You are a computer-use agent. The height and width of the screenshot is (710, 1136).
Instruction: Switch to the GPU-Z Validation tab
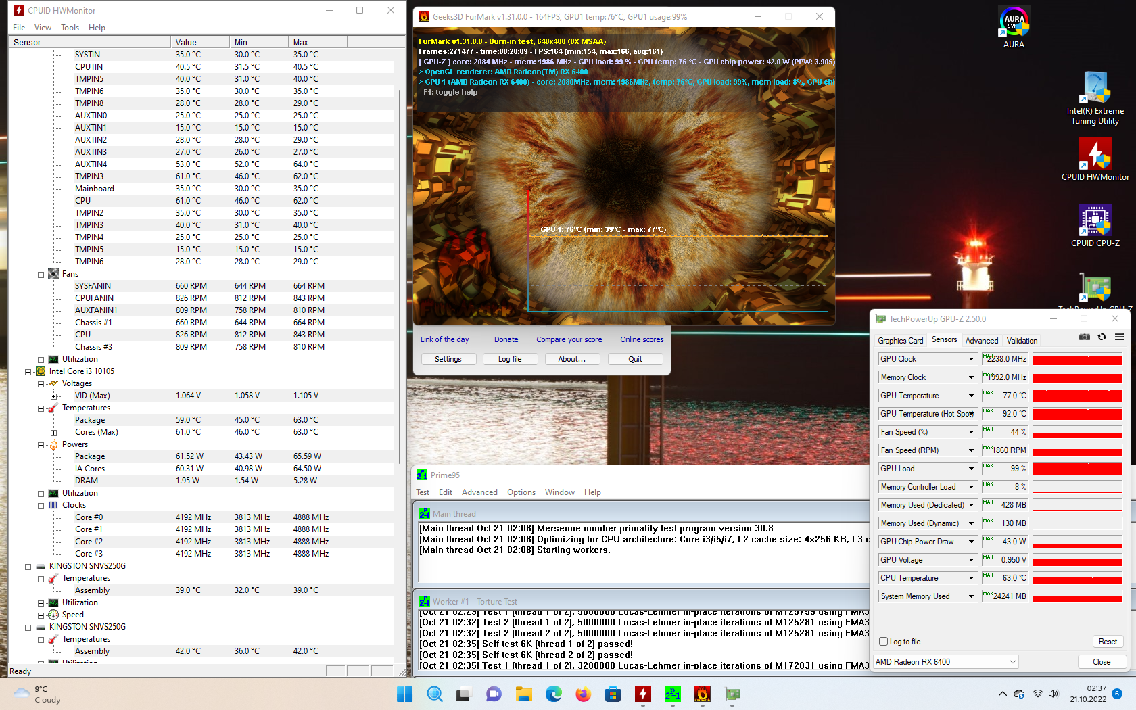pyautogui.click(x=1022, y=341)
